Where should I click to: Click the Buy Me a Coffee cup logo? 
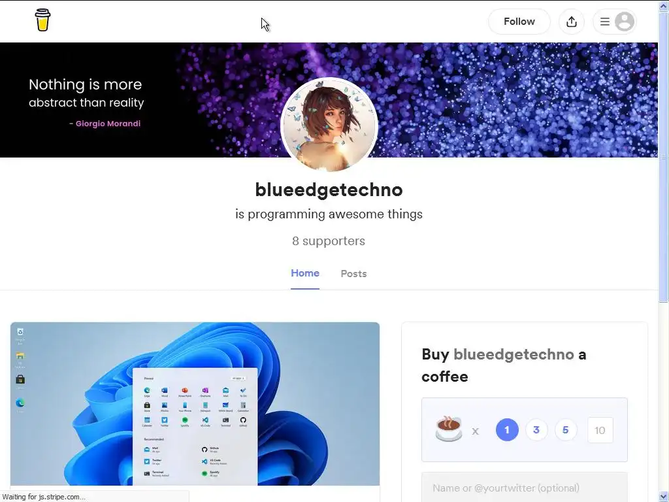42,20
